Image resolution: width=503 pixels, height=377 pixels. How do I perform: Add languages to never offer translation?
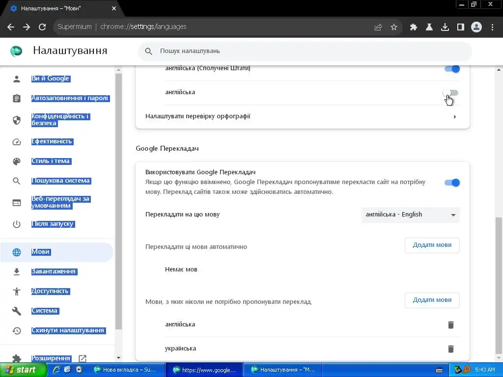[432, 300]
